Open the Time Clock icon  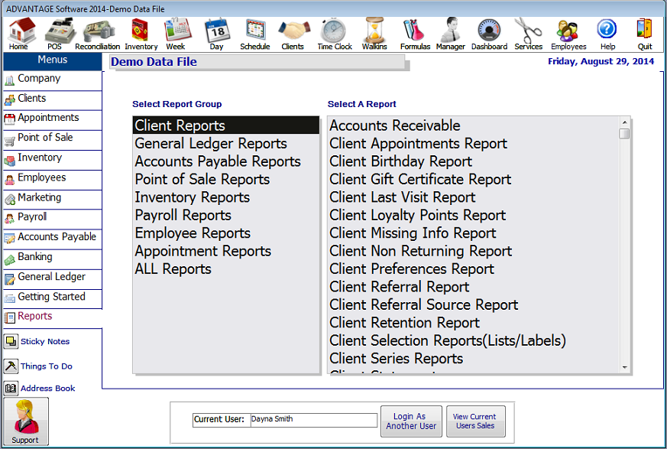coord(335,34)
